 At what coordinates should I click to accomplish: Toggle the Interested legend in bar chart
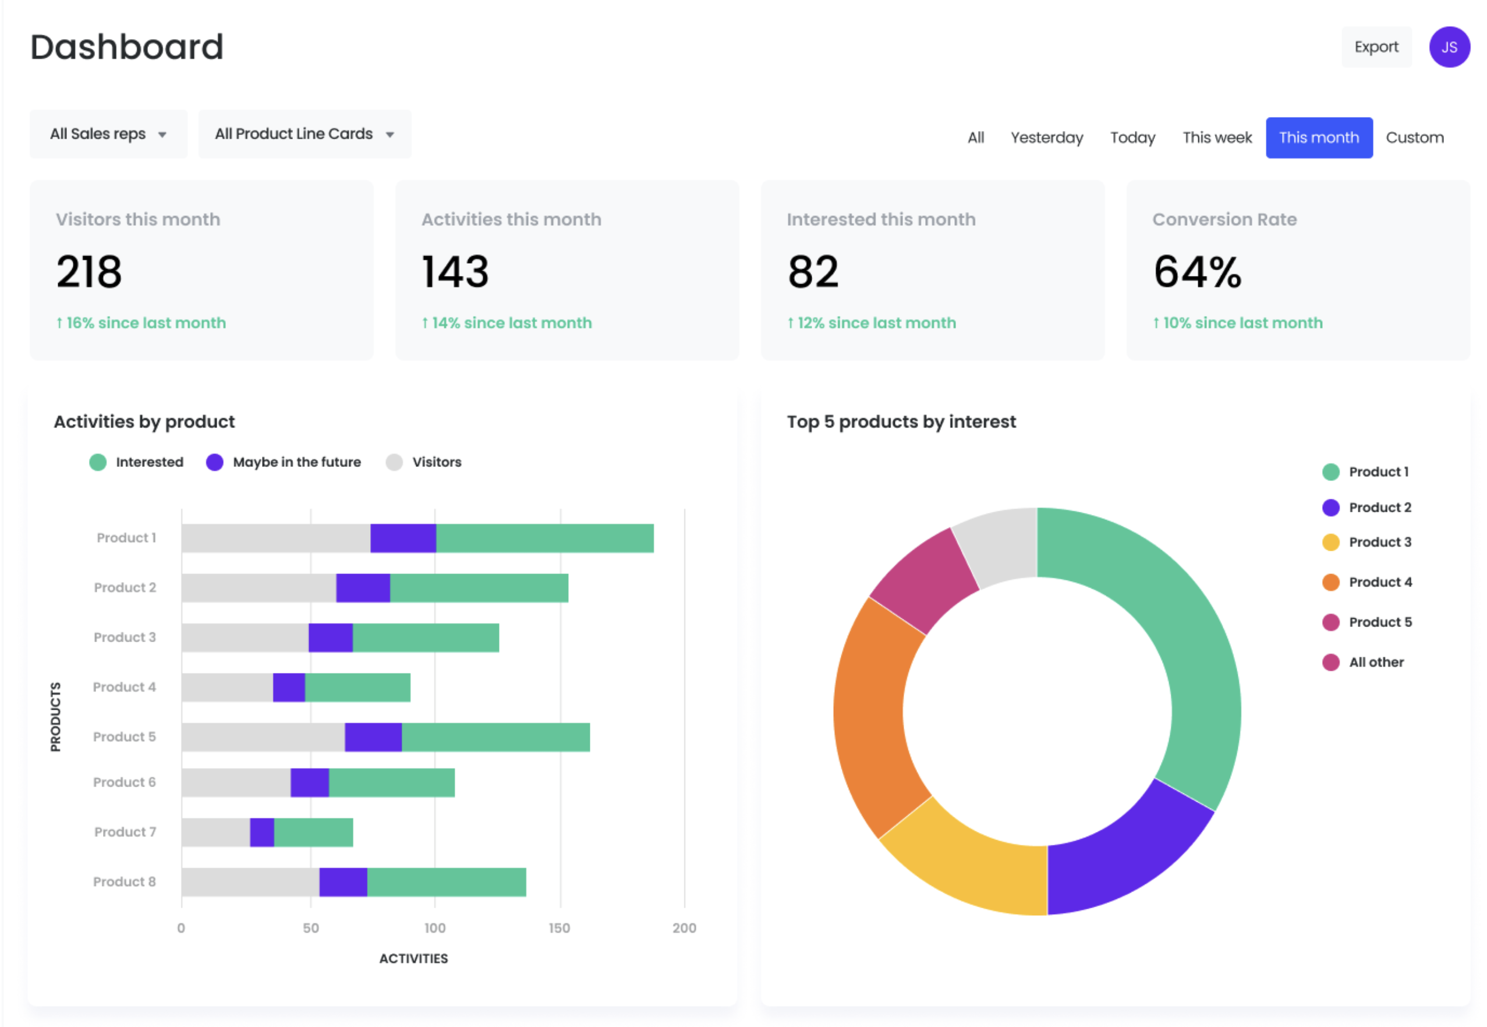tap(136, 462)
